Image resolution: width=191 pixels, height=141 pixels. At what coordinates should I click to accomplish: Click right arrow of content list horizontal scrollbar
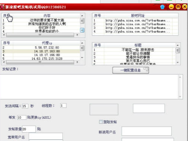pyautogui.click(x=77, y=35)
